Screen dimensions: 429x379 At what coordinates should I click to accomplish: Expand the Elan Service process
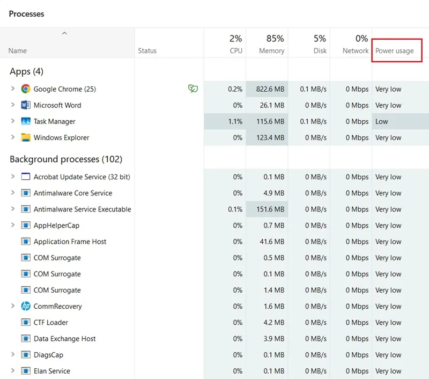(12, 370)
